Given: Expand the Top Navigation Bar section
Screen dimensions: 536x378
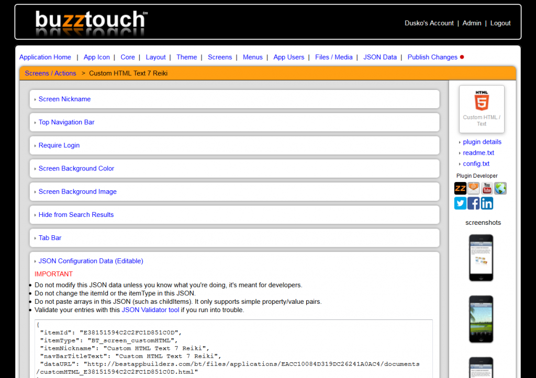Looking at the screenshot, I should pyautogui.click(x=66, y=122).
